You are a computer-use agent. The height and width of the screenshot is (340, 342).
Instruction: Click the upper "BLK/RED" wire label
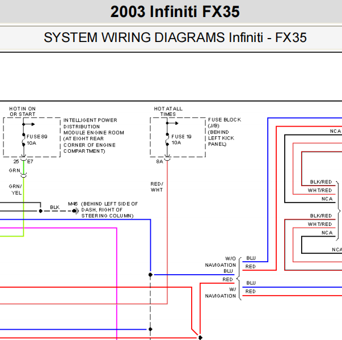(321, 182)
